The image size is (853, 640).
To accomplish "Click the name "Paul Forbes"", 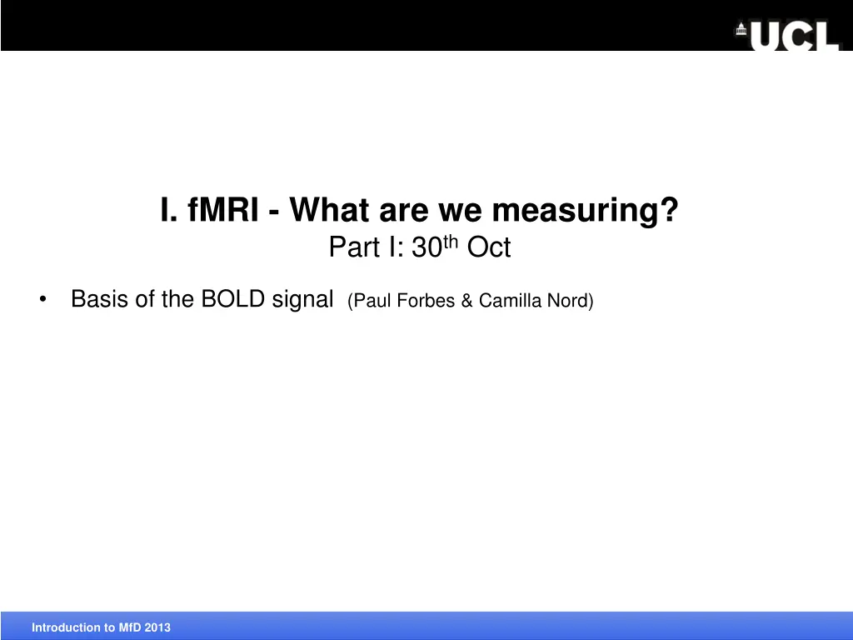I will (x=400, y=301).
